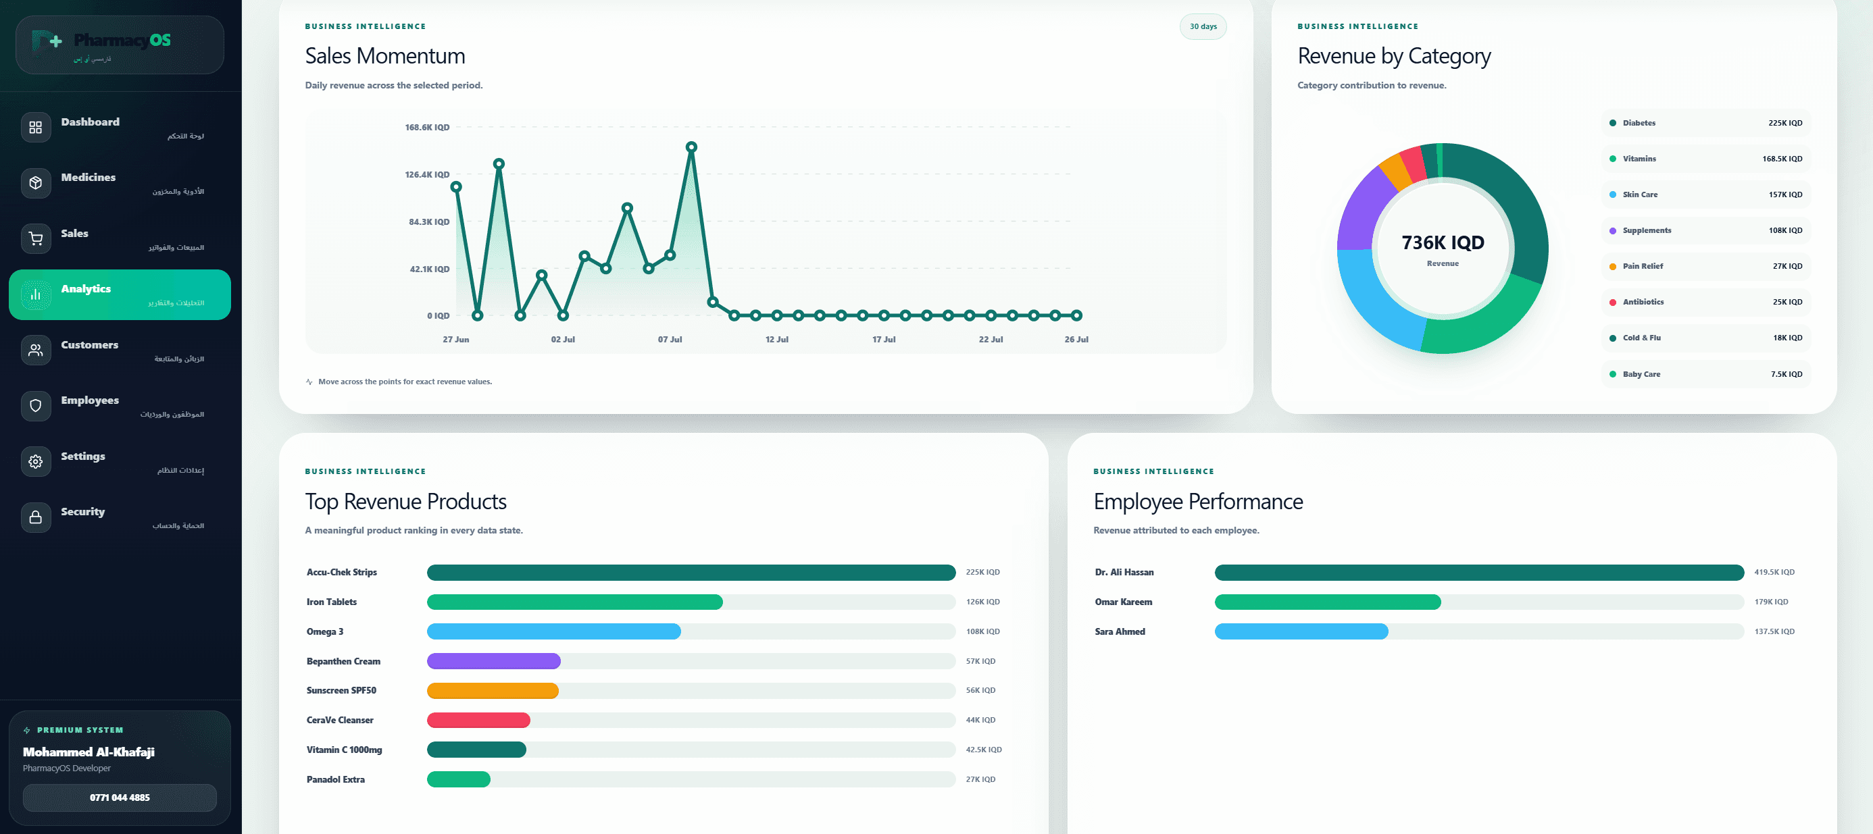Go to the Medicines menu item
Image resolution: width=1873 pixels, height=834 pixels.
point(120,183)
